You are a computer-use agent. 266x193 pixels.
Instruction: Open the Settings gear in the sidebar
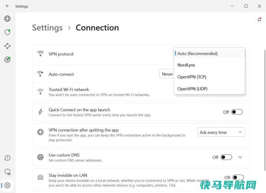7,185
